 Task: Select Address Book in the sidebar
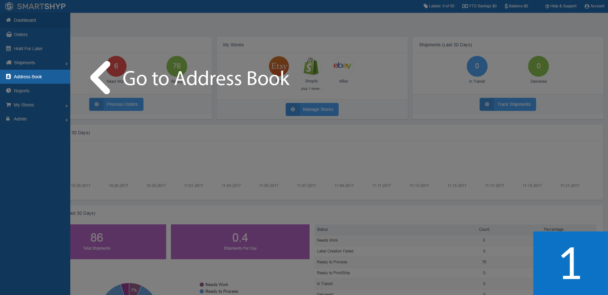point(35,77)
